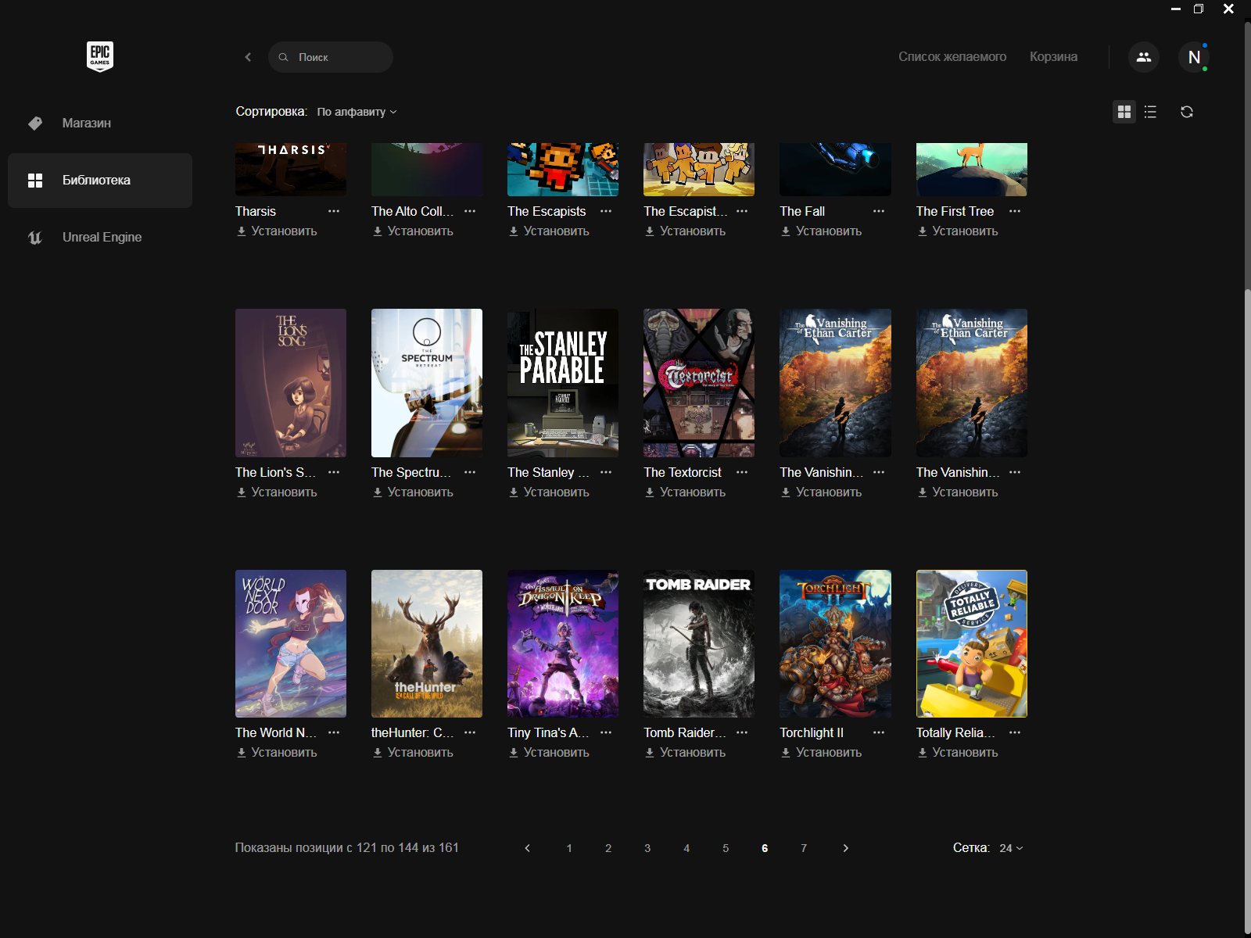Open the Библиотека library section

click(100, 180)
